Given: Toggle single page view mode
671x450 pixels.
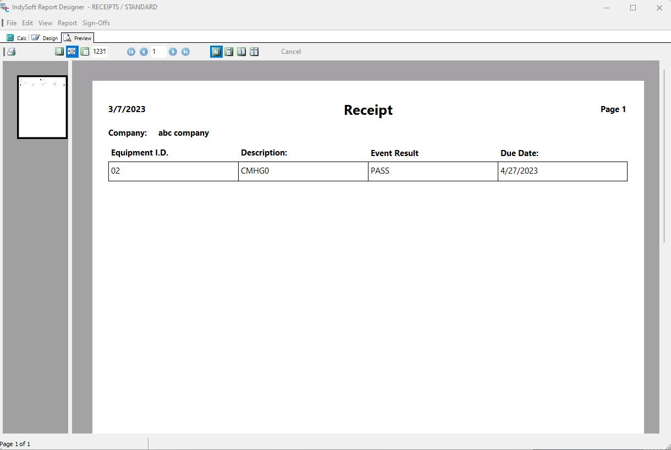Looking at the screenshot, I should click(216, 52).
